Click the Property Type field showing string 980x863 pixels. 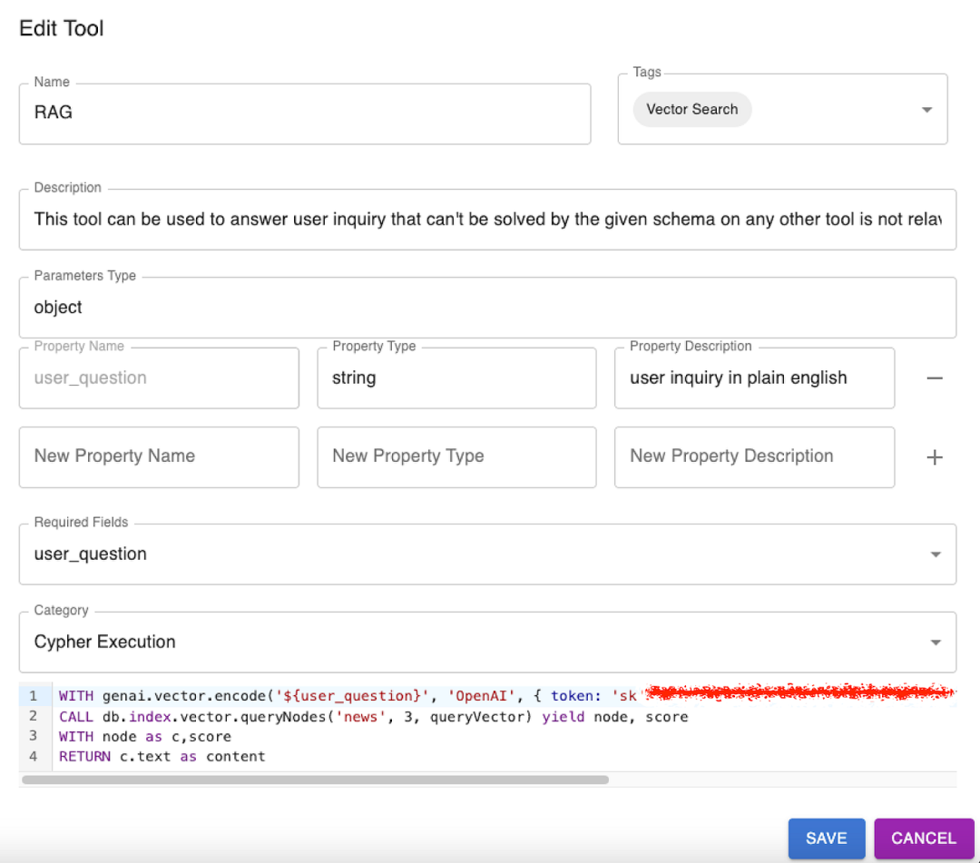point(456,378)
